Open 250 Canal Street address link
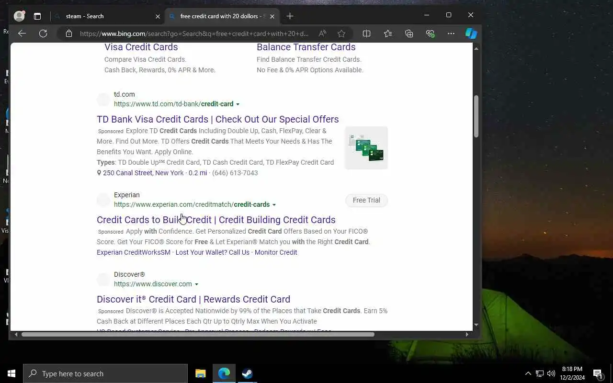Image resolution: width=613 pixels, height=383 pixels. click(x=143, y=173)
